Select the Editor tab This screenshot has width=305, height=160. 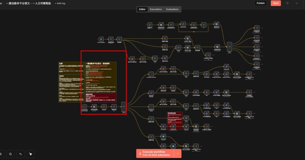coord(142,9)
